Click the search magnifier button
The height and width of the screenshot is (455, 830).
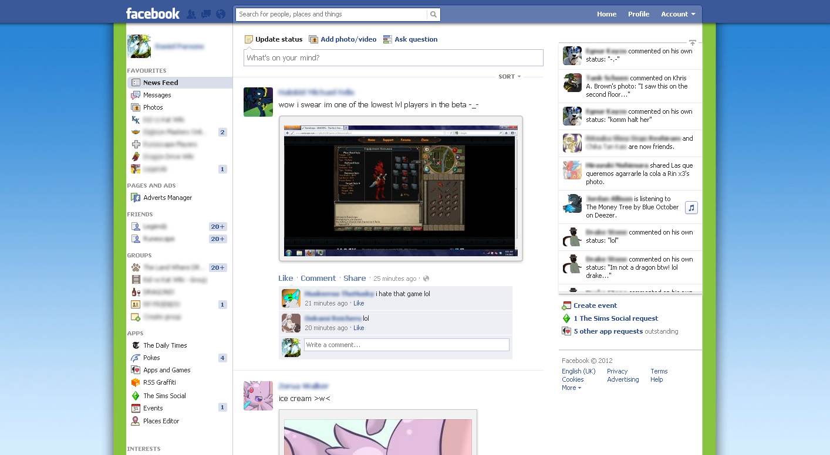pos(433,14)
